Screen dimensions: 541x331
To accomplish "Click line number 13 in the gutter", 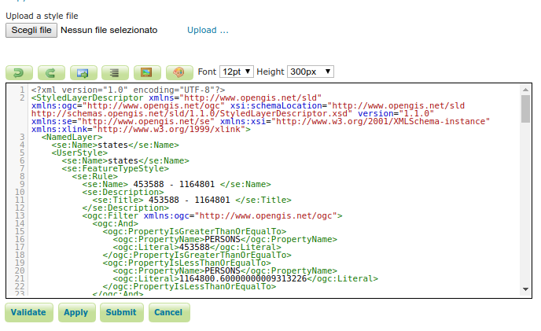I will 20,215.
